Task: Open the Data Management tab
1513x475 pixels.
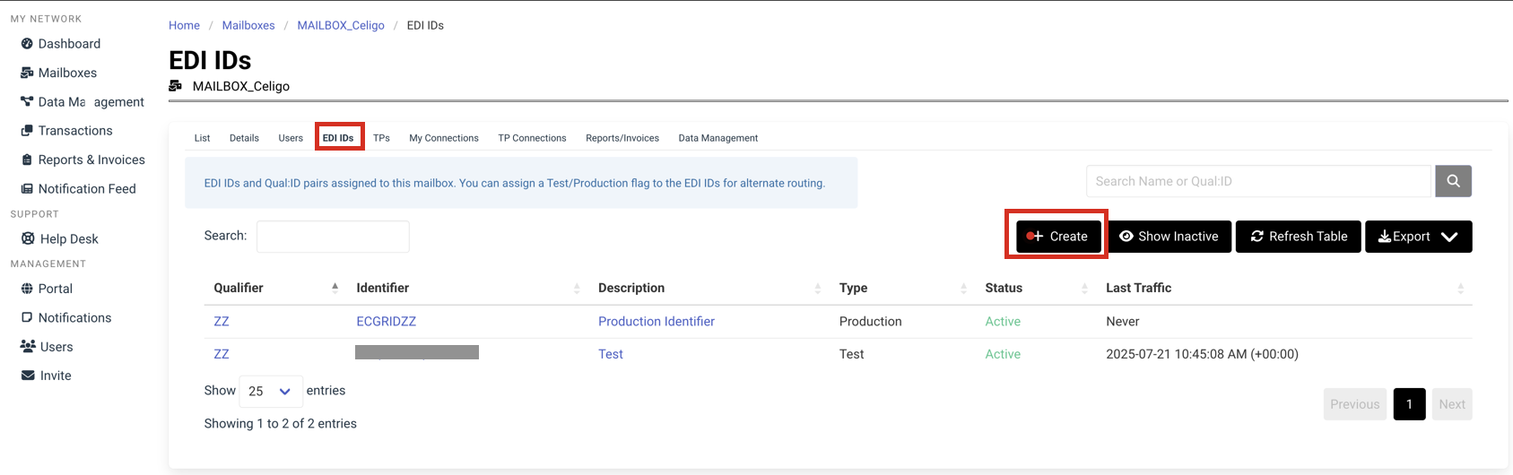Action: 718,138
